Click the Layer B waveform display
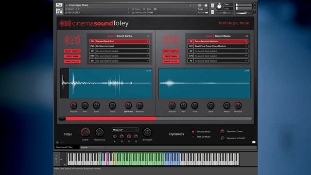Viewport: 311px width, 175px height. [205, 83]
